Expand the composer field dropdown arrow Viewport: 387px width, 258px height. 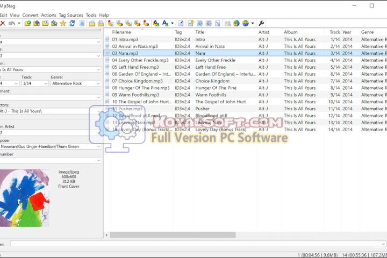[x=98, y=147]
